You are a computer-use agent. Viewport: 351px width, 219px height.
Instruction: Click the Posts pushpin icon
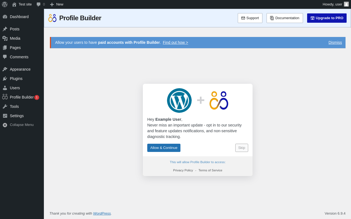click(5, 29)
